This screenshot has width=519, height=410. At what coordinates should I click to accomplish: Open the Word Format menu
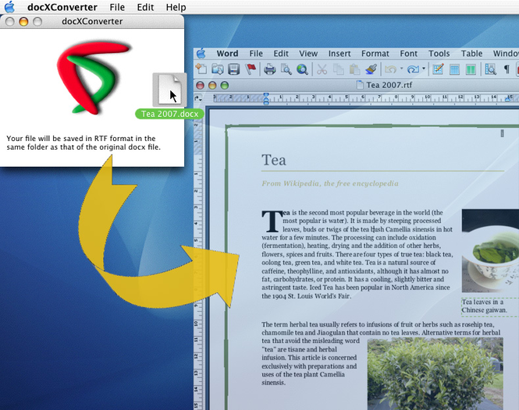[x=375, y=53]
